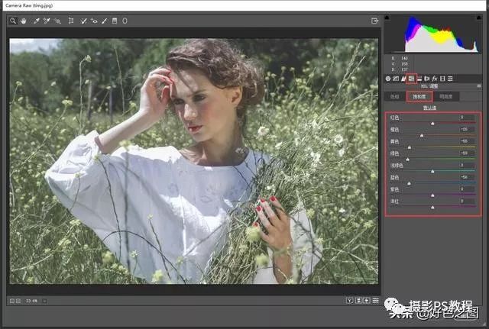Image resolution: width=489 pixels, height=329 pixels.
Task: Select the Graduated Filter tool
Action: (x=115, y=21)
